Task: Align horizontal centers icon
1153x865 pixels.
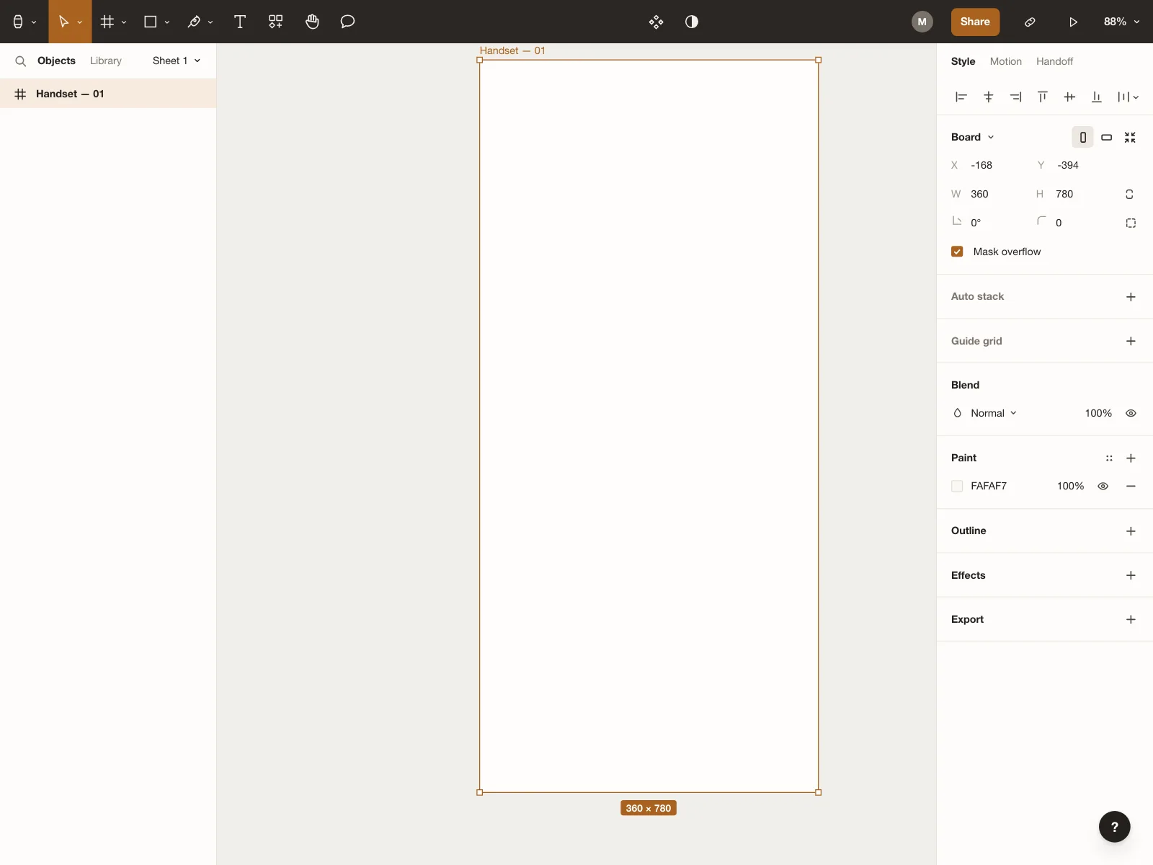Action: 989,97
